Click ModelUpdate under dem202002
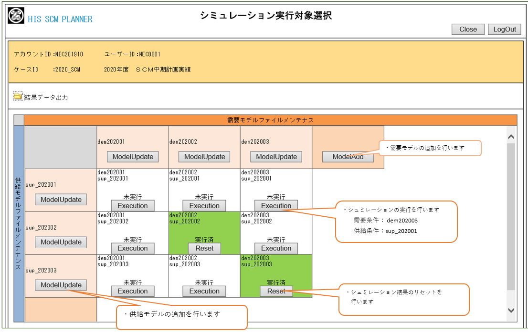The width and height of the screenshot is (528, 332). 204,157
